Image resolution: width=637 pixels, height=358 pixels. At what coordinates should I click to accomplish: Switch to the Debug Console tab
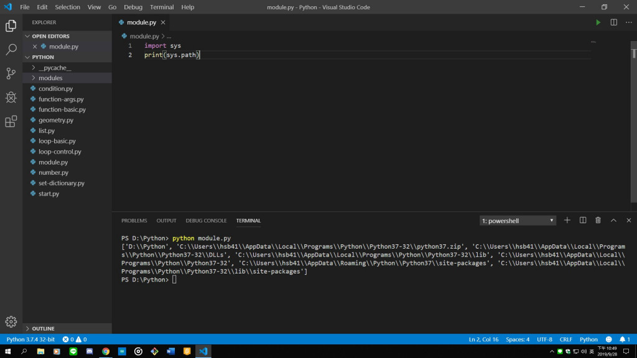[x=206, y=221]
